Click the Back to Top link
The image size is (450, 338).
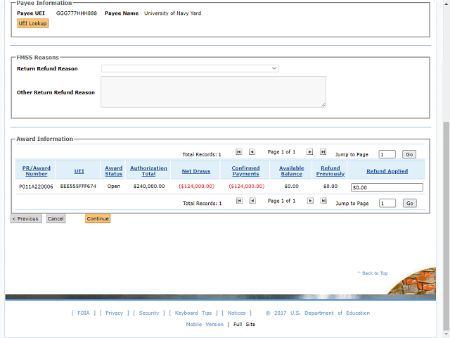[374, 273]
